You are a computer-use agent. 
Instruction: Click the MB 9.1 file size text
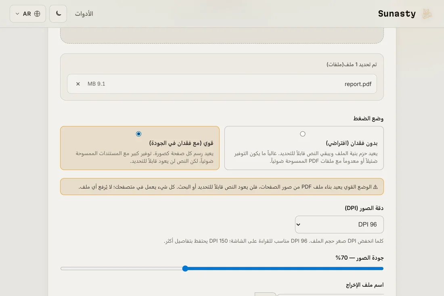[x=96, y=84]
